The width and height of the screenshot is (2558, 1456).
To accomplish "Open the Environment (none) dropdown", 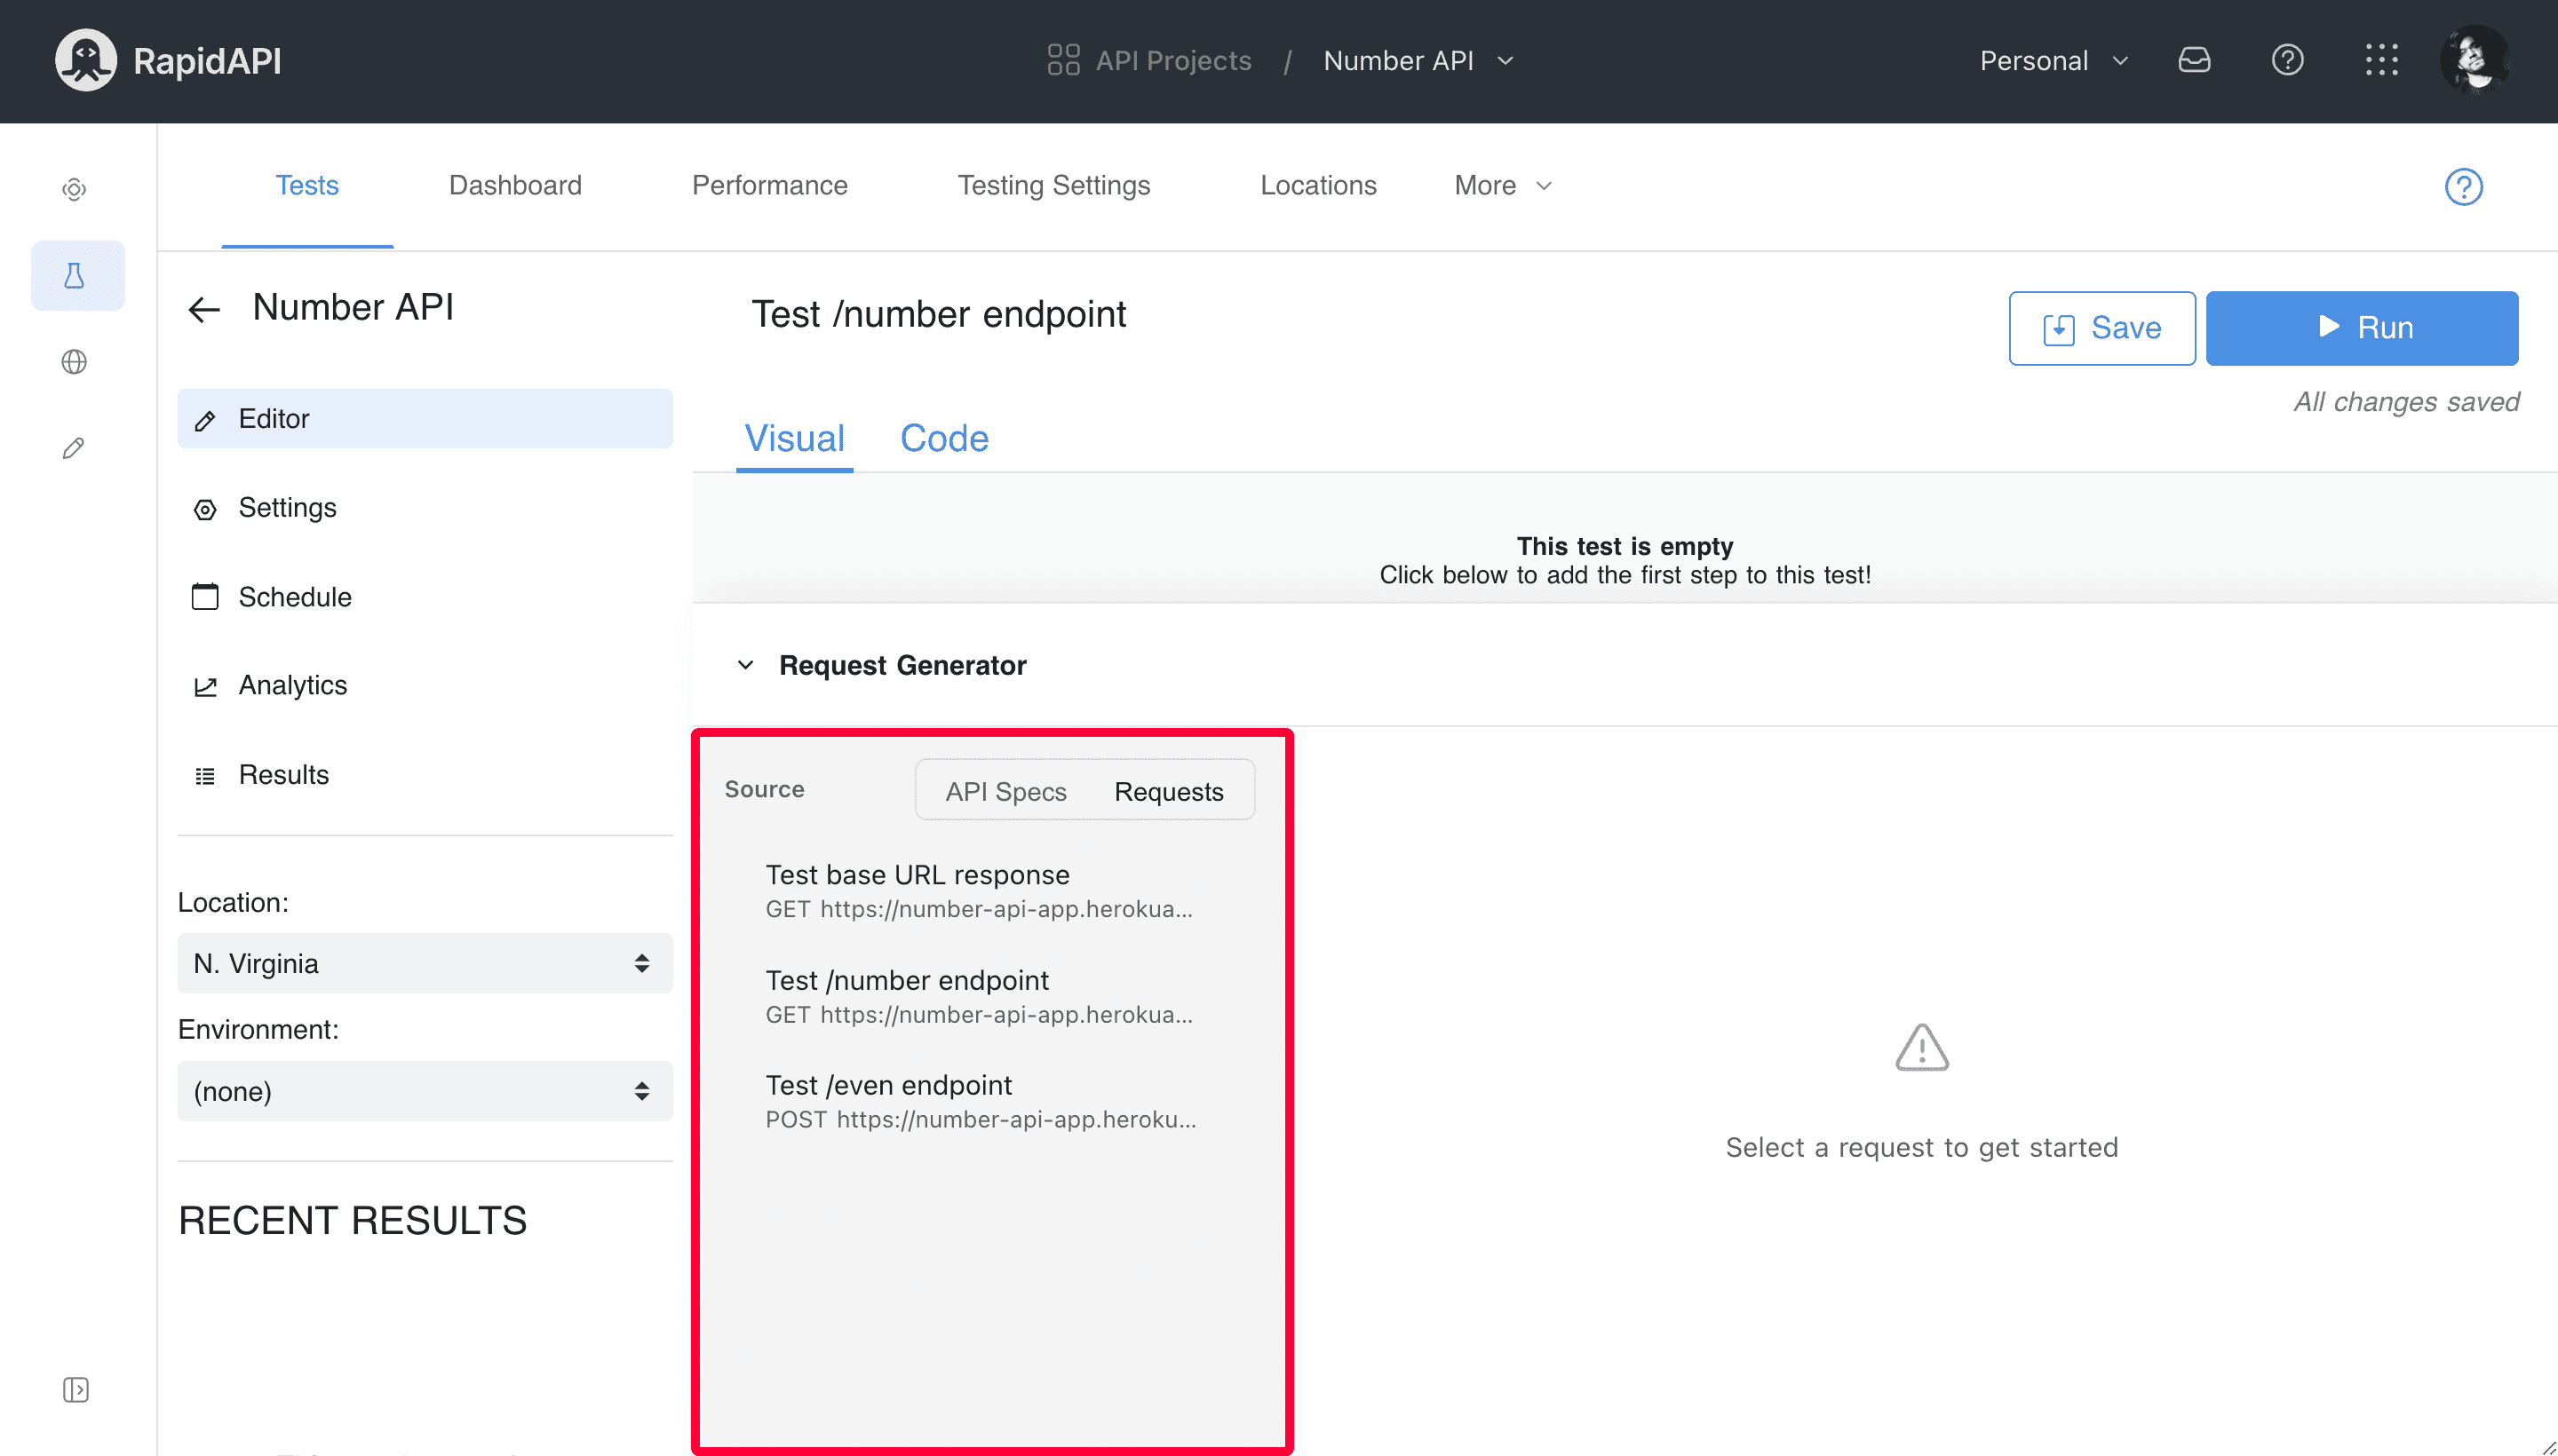I will coord(425,1091).
